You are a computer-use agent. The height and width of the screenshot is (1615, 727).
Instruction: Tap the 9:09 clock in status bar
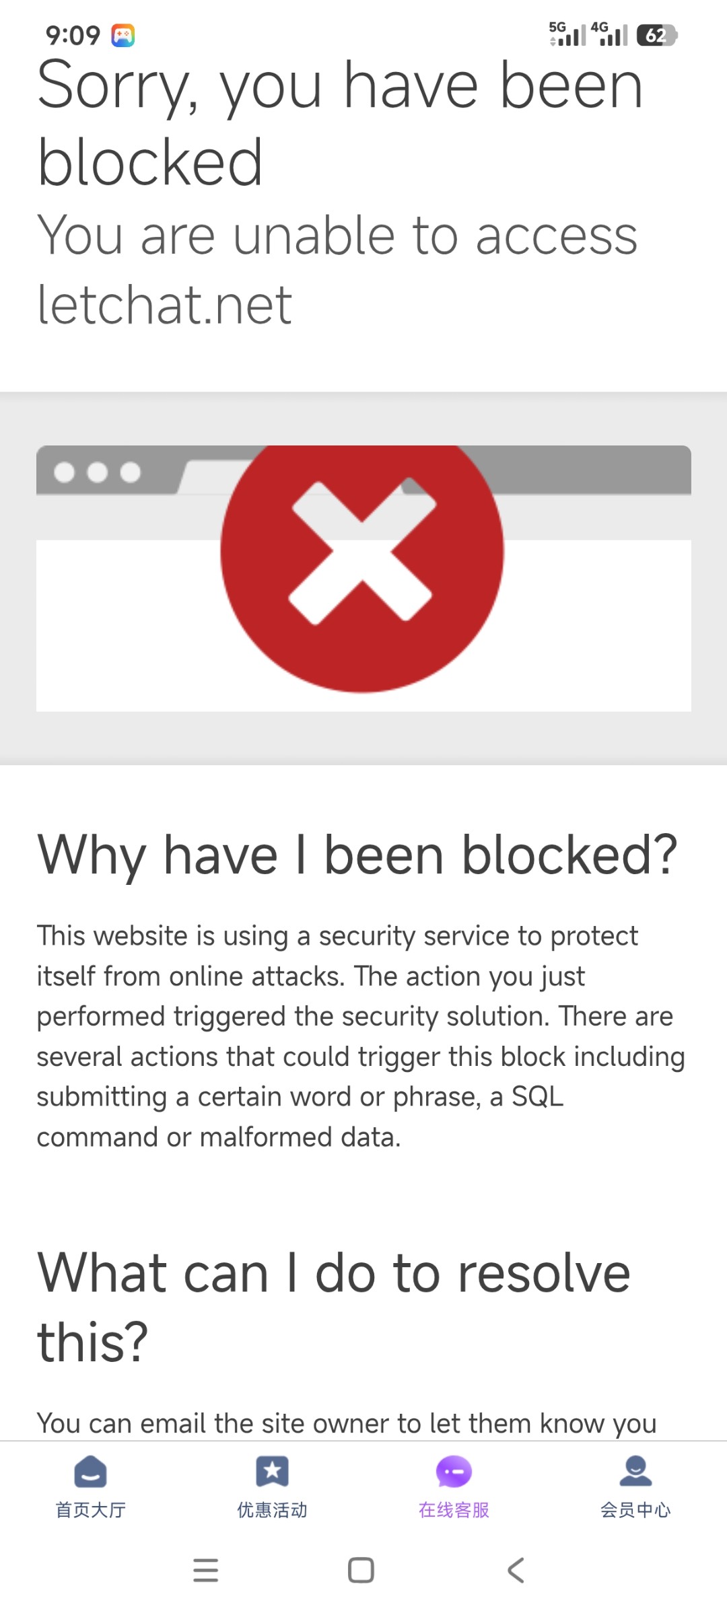[73, 35]
